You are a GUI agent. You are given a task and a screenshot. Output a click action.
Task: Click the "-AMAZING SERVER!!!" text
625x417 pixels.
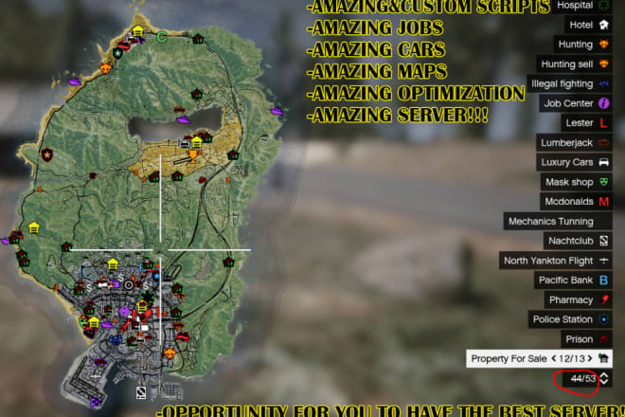tap(398, 116)
